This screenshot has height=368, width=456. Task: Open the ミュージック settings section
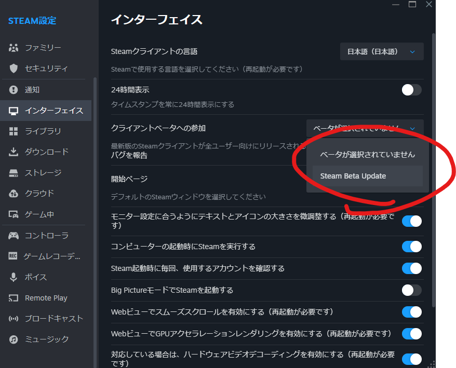[47, 339]
